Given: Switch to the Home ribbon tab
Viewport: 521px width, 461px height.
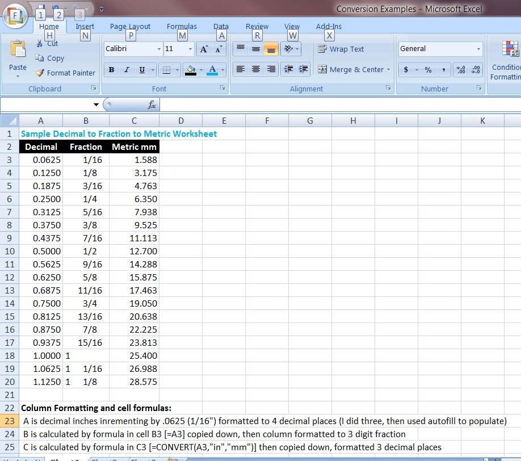Looking at the screenshot, I should [x=49, y=26].
